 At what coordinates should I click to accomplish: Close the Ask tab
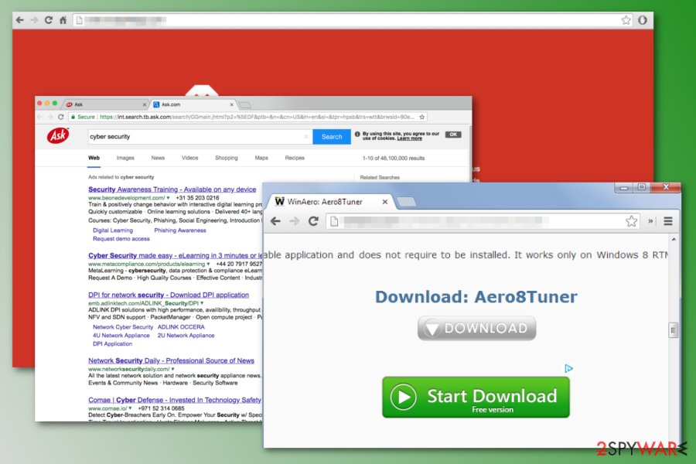pyautogui.click(x=145, y=105)
